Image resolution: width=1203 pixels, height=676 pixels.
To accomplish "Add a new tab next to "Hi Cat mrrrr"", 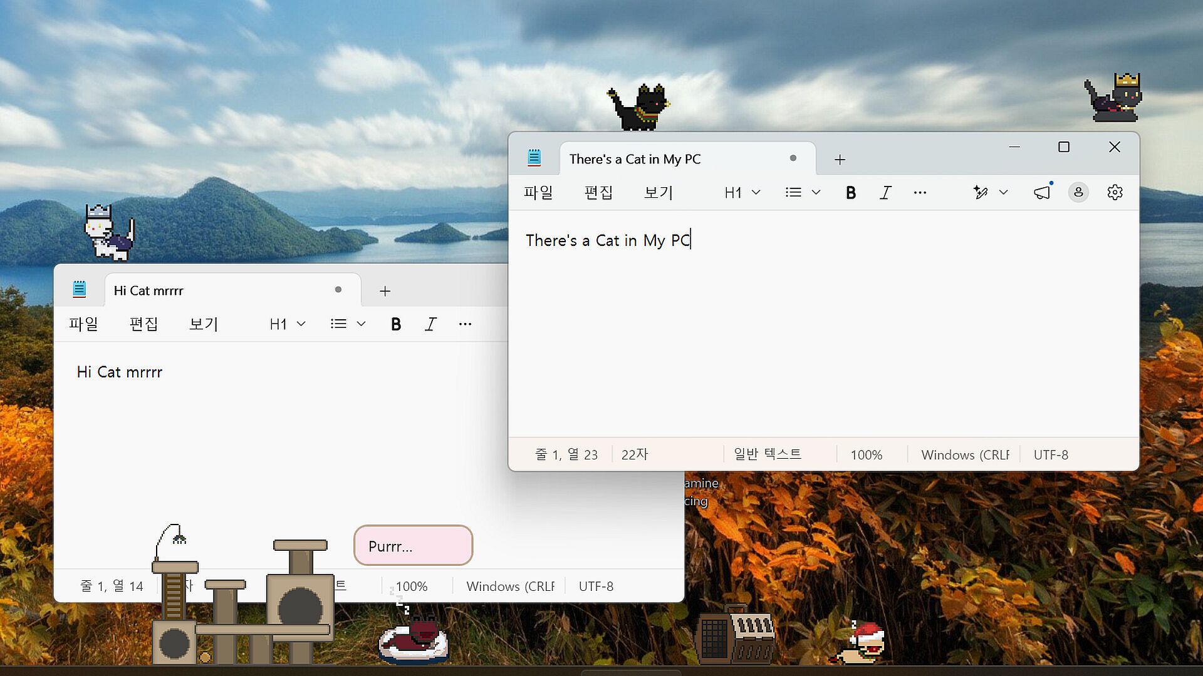I will pyautogui.click(x=385, y=291).
